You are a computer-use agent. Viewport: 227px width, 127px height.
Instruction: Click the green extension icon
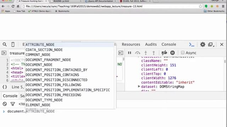[x=206, y=6]
